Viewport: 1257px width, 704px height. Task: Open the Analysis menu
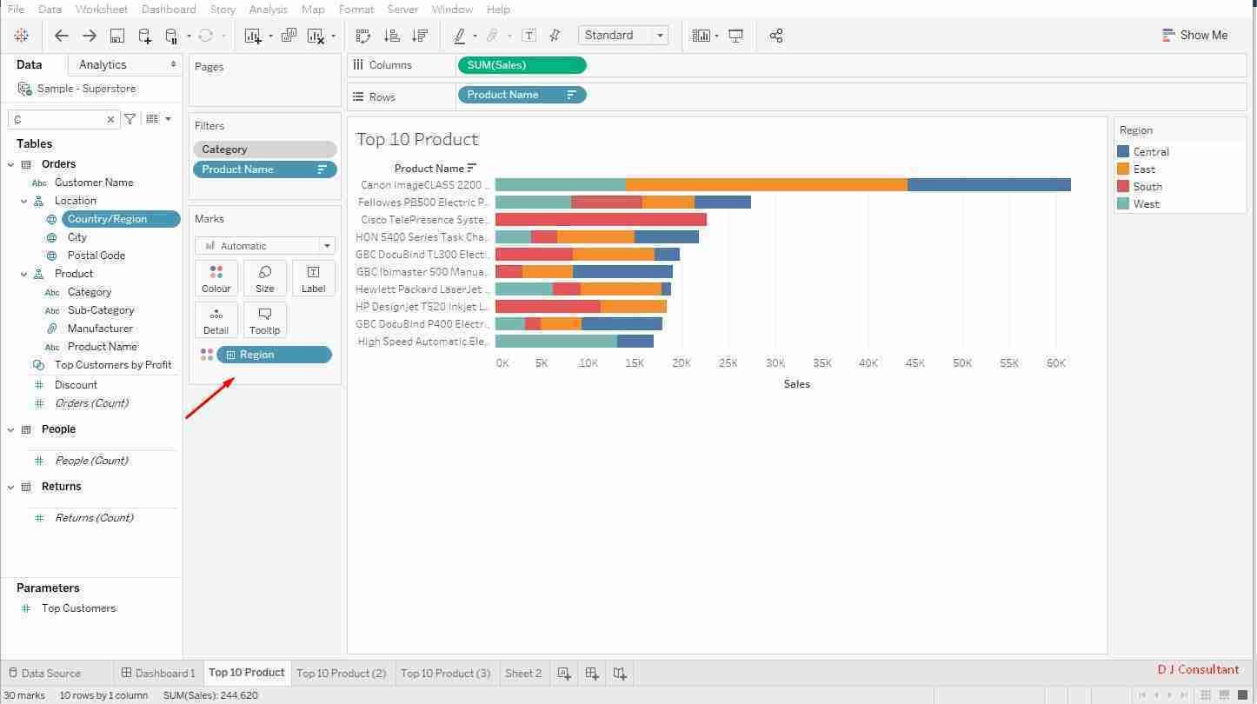(268, 9)
